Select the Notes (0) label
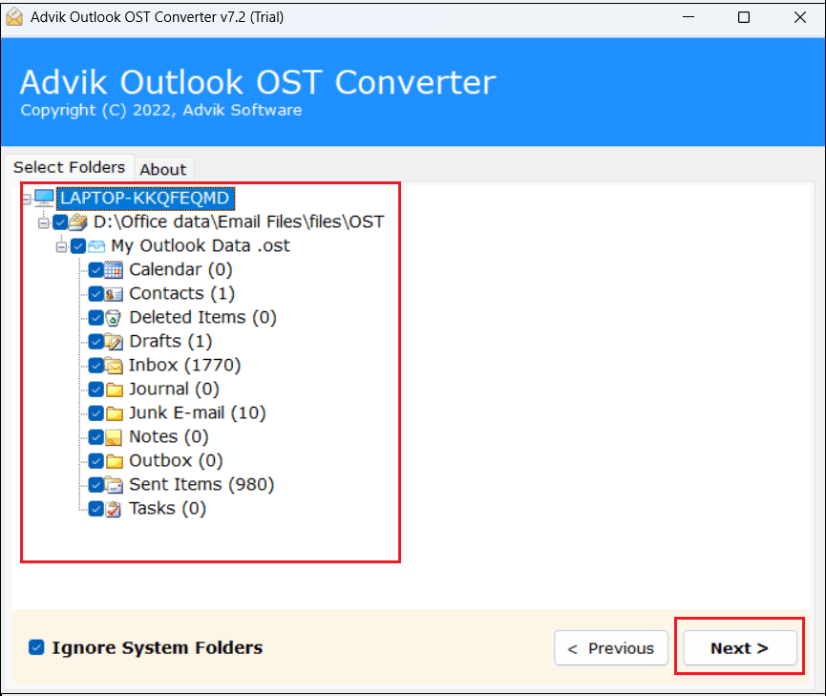This screenshot has width=826, height=696. [169, 436]
